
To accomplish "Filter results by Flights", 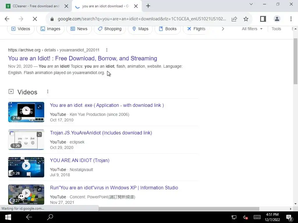I will 196,29.
